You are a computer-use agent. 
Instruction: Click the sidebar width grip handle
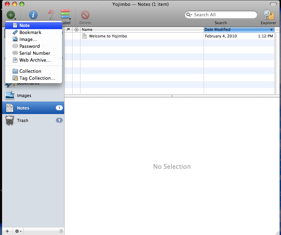[61, 231]
